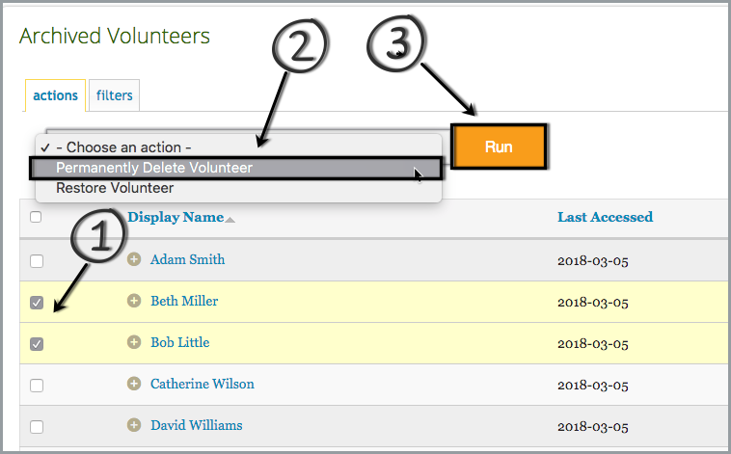Image resolution: width=731 pixels, height=454 pixels.
Task: Expand Catherine Wilson row plus icon
Action: coord(134,384)
